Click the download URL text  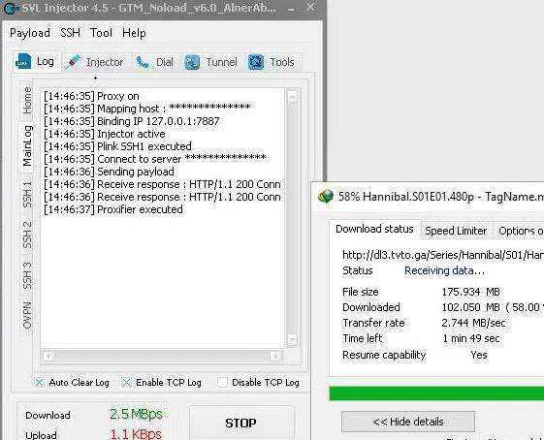coord(443,255)
